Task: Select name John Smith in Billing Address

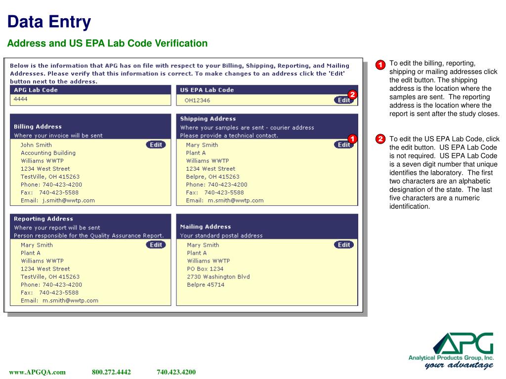Action: pos(36,145)
